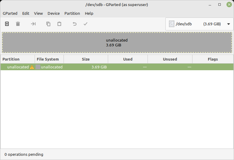
Task: Maximize the GParted window
Action: click(220, 5)
